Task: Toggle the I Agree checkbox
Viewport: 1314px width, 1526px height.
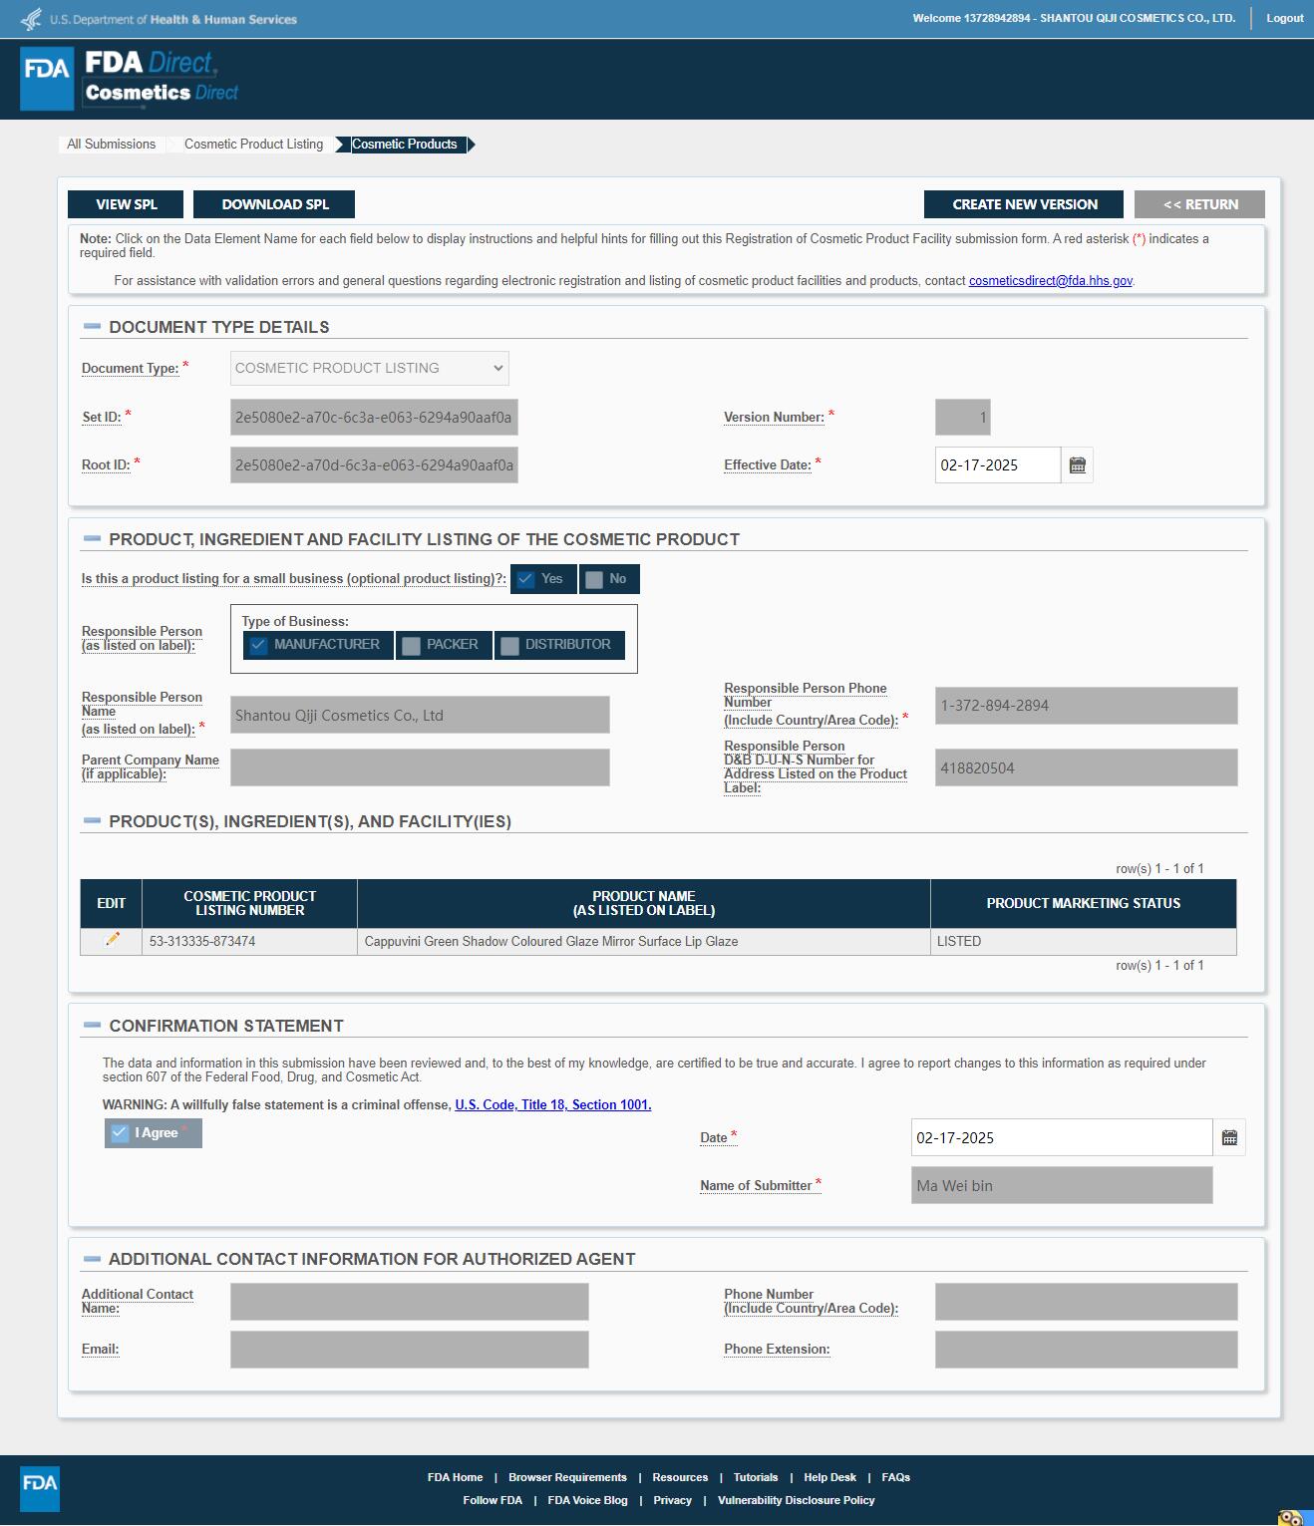Action: click(121, 1133)
